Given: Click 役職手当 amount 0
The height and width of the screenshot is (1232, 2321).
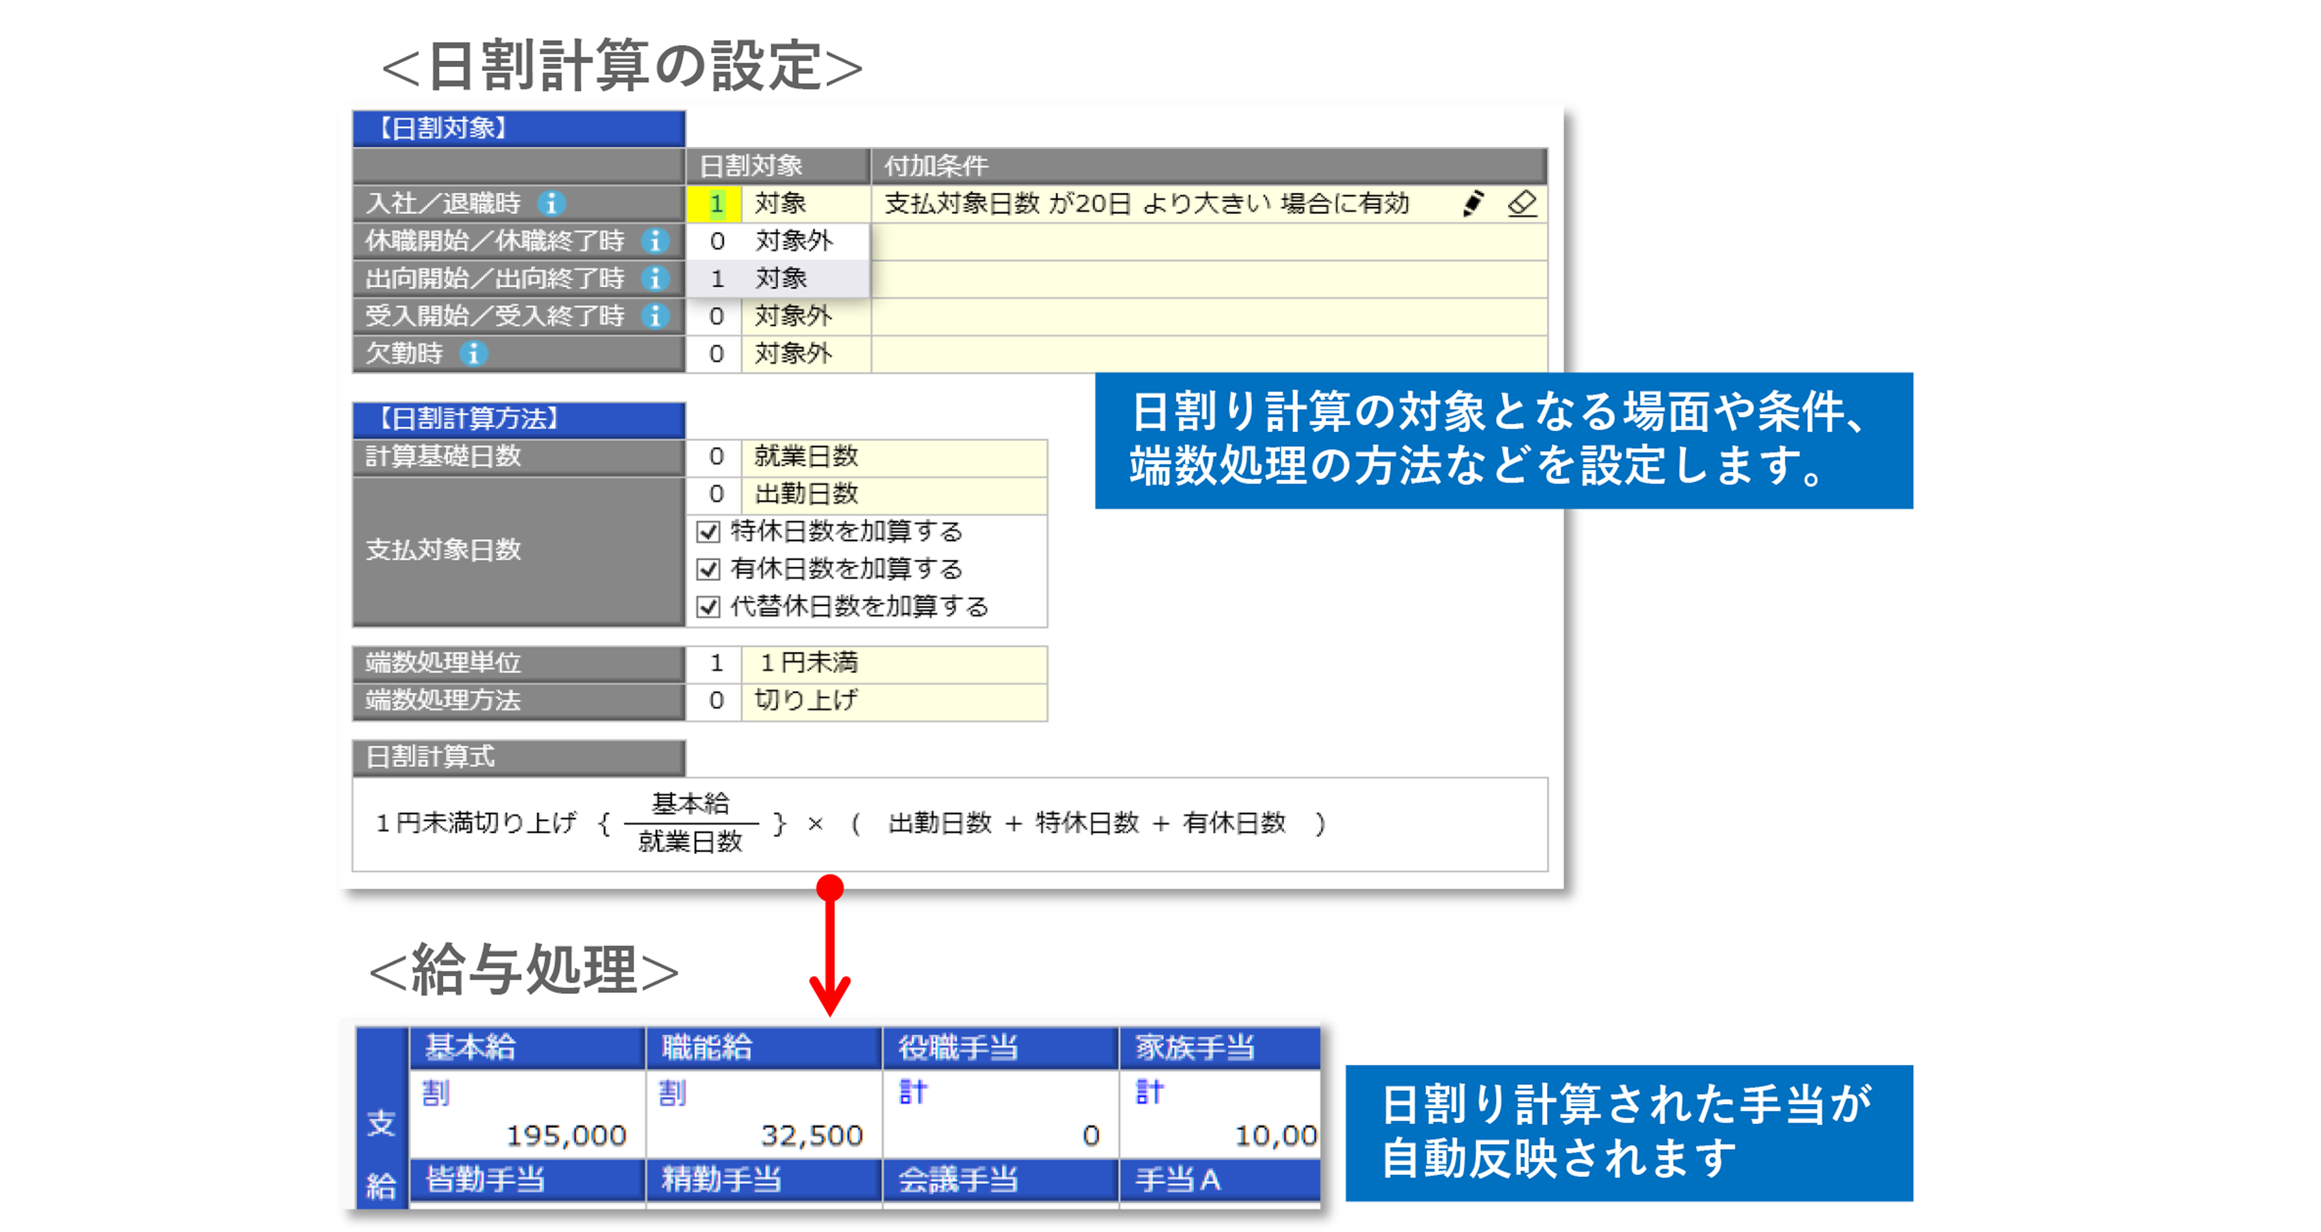Looking at the screenshot, I should point(1091,1136).
